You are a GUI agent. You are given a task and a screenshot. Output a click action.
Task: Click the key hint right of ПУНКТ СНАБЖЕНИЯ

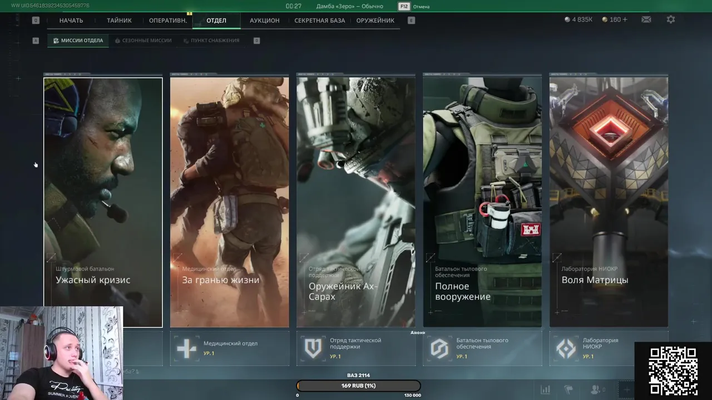(256, 41)
